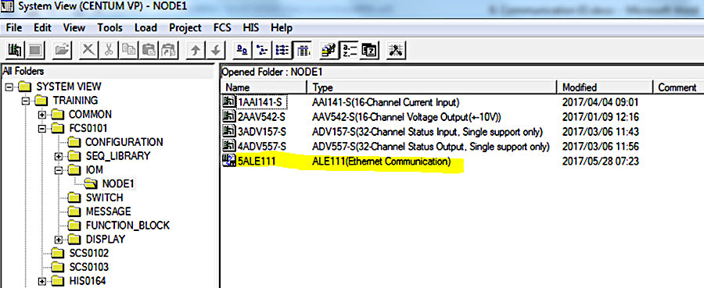Click the Cut scissors toolbar icon
This screenshot has height=288, width=704.
click(108, 50)
